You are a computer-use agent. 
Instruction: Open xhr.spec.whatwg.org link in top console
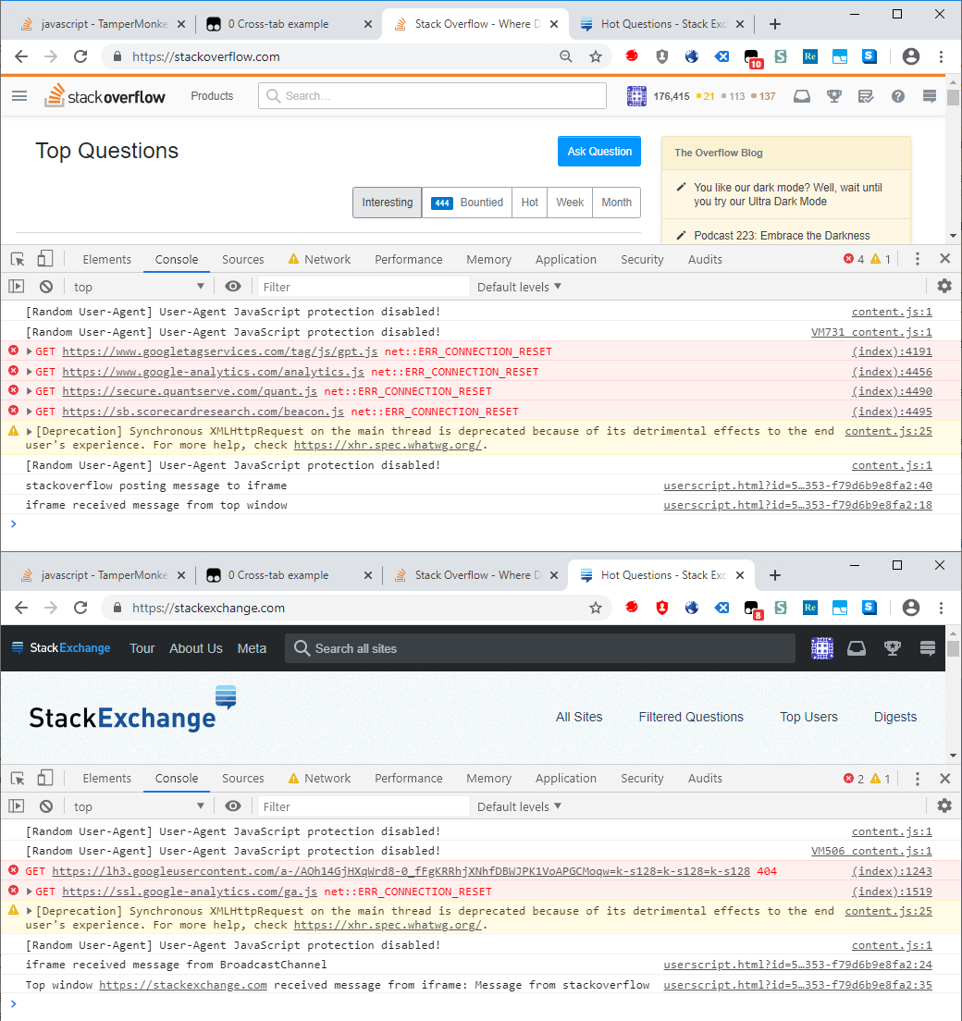tap(388, 446)
